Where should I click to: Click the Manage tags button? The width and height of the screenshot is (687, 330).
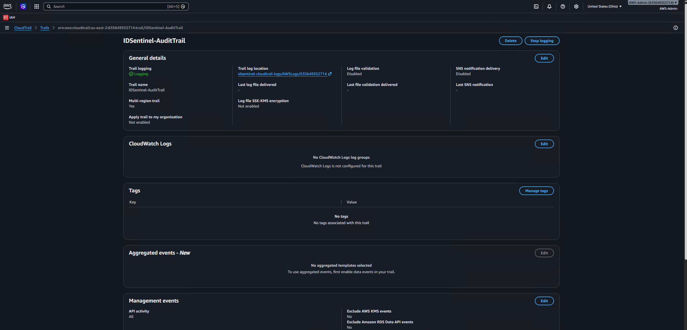click(536, 191)
